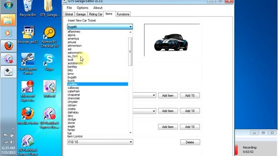Click the Delete button
Image resolution: width=278 pixels, height=156 pixels.
pyautogui.click(x=190, y=142)
